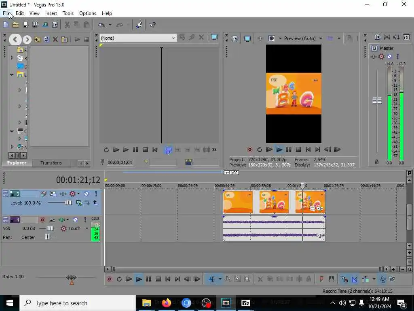Image resolution: width=414 pixels, height=311 pixels.
Task: Toggle solo on audio track 4
Action: [85, 220]
